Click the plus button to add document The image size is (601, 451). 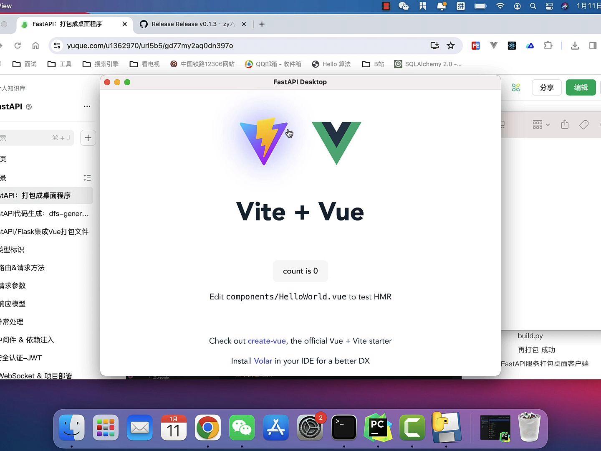coord(88,138)
